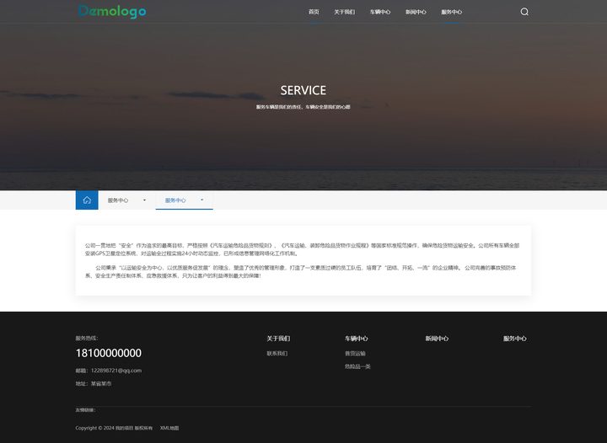The image size is (607, 443).
Task: Click the banner subtitle under SERVICE
Action: tap(303, 107)
